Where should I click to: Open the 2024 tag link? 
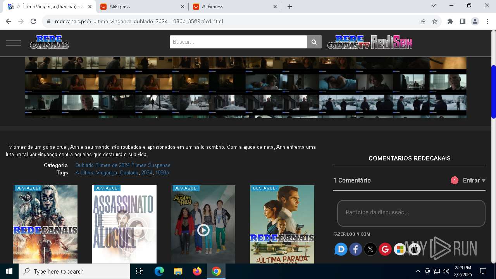tap(146, 173)
